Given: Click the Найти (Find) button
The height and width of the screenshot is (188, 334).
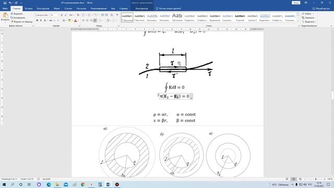Looking at the screenshot, I should 306,14.
